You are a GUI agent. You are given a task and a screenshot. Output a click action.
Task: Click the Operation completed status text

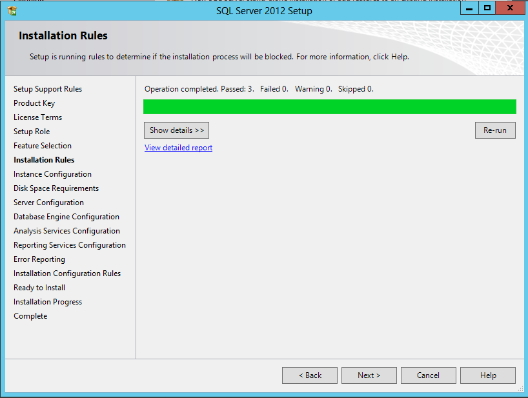259,89
